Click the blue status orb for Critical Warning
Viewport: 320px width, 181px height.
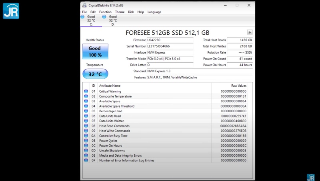click(x=86, y=91)
